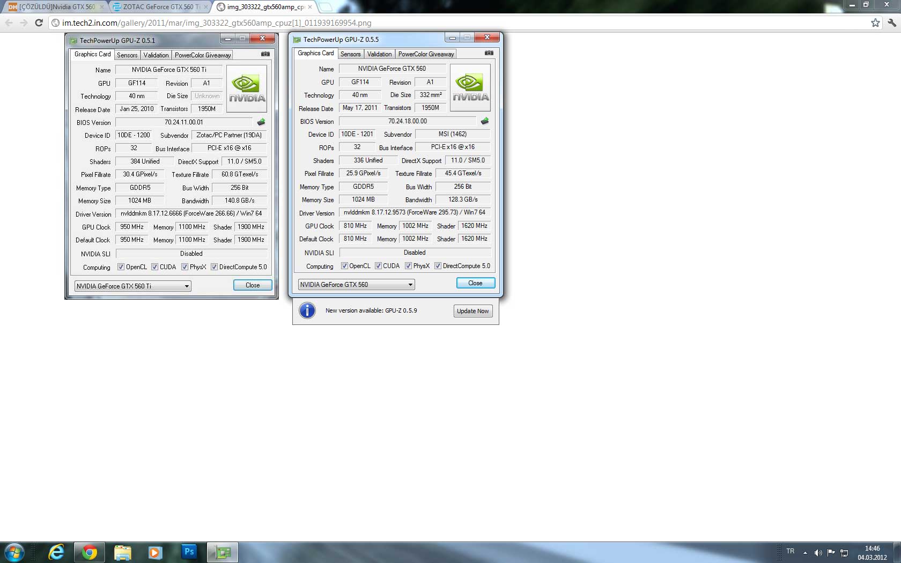This screenshot has width=901, height=563.
Task: Click GPU-Z 0.5.5 title bar app icon
Action: click(x=297, y=40)
